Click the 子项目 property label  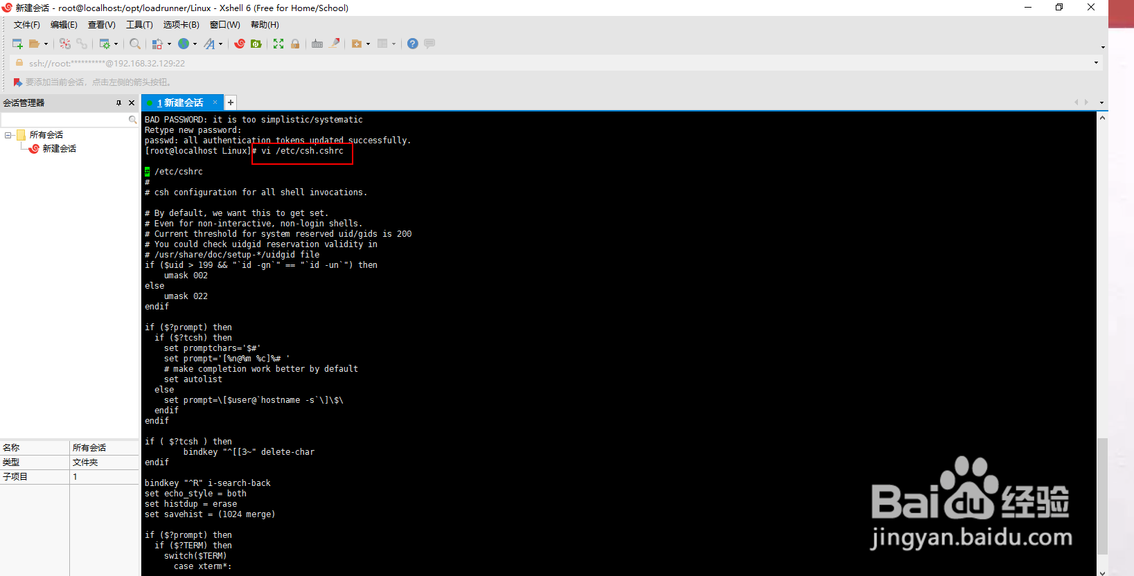click(15, 477)
